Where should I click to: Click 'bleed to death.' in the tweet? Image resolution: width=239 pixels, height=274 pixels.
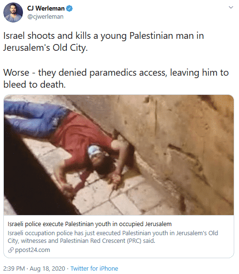click(34, 85)
